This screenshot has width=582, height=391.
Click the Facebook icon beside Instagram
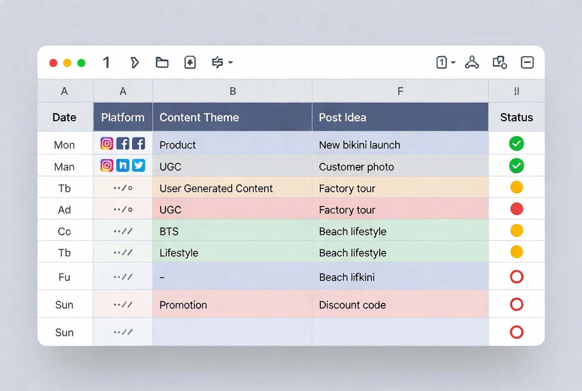pos(123,143)
